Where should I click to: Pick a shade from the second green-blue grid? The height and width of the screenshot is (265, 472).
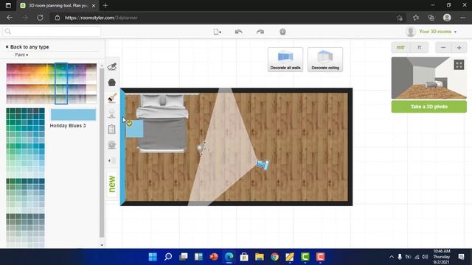point(25,195)
